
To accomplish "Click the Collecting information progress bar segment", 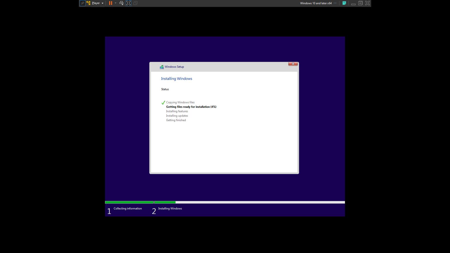I will [x=129, y=202].
